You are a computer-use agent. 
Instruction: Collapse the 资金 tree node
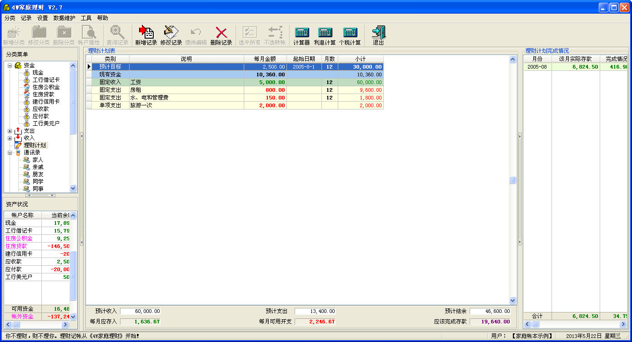[10, 65]
